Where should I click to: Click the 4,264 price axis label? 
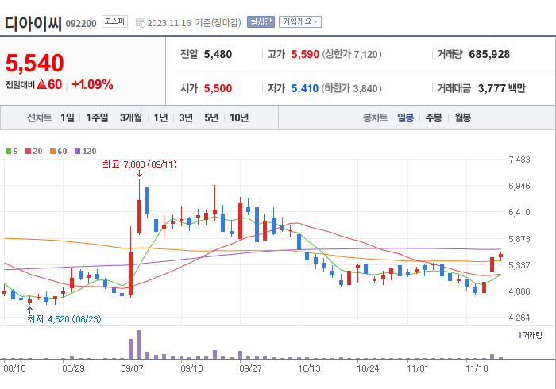pyautogui.click(x=519, y=318)
